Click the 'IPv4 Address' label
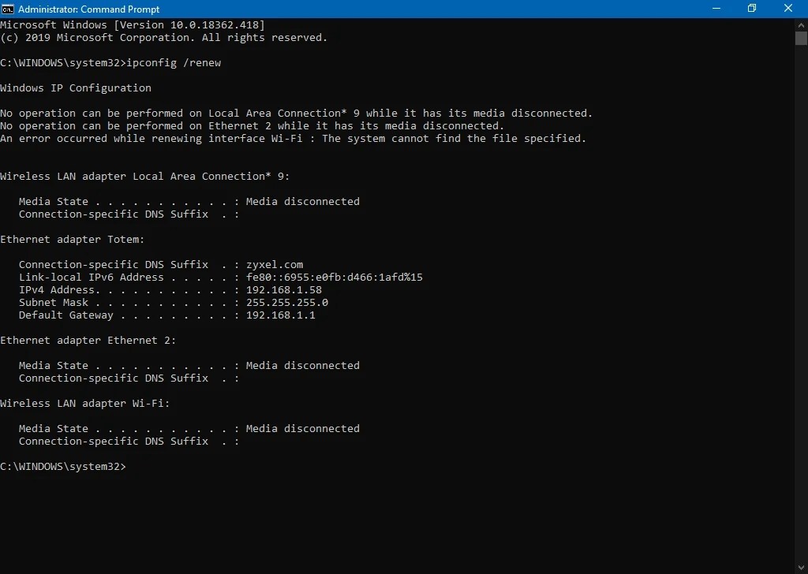The width and height of the screenshot is (808, 574). (x=57, y=290)
